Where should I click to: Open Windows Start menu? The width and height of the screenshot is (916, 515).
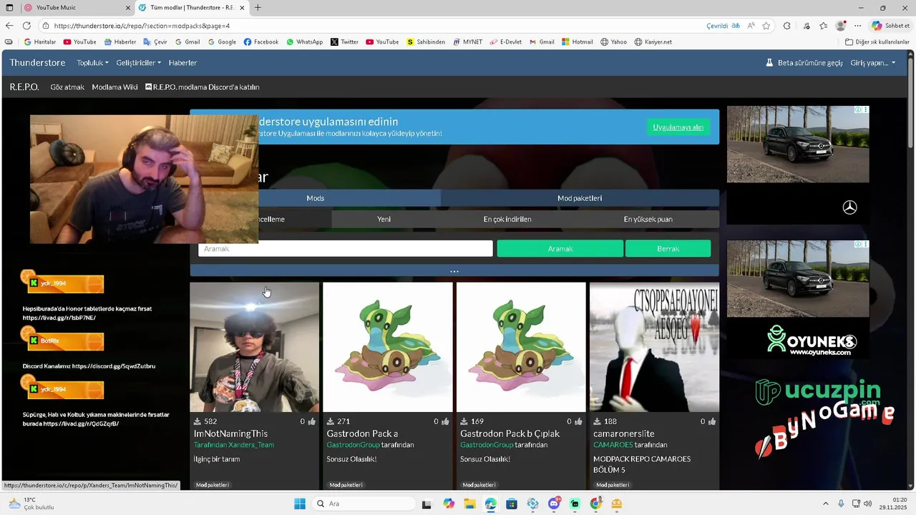pyautogui.click(x=300, y=504)
